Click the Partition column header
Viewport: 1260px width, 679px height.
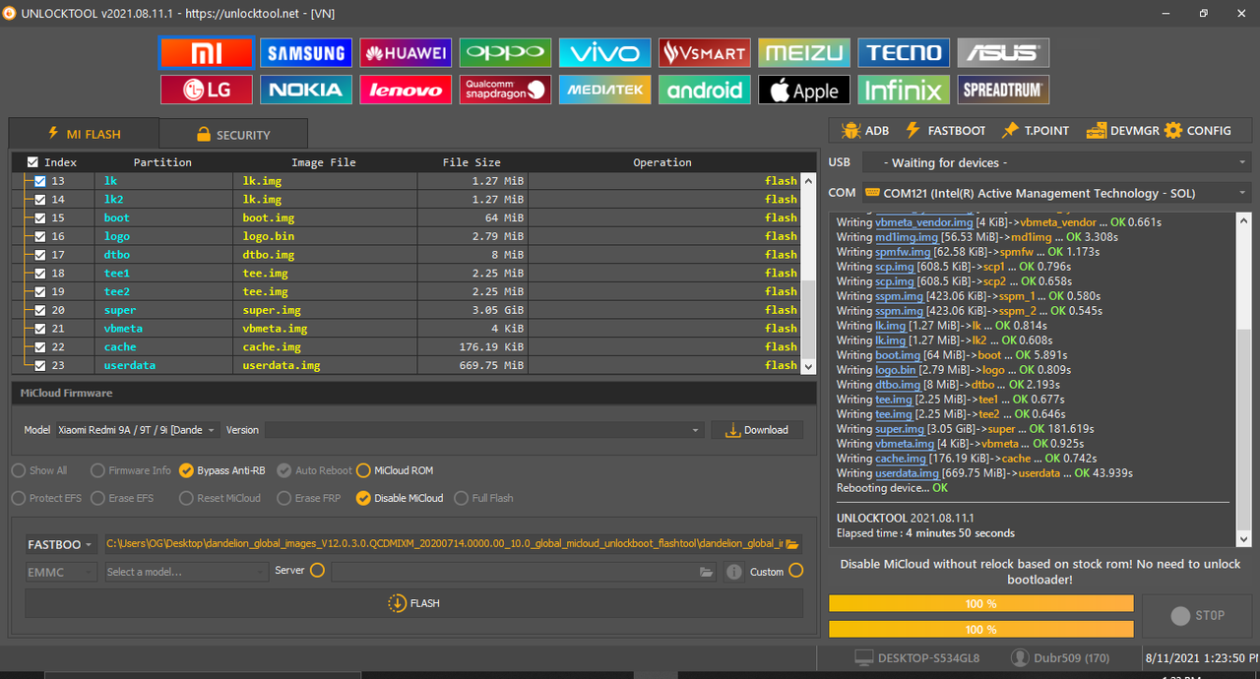[x=162, y=162]
